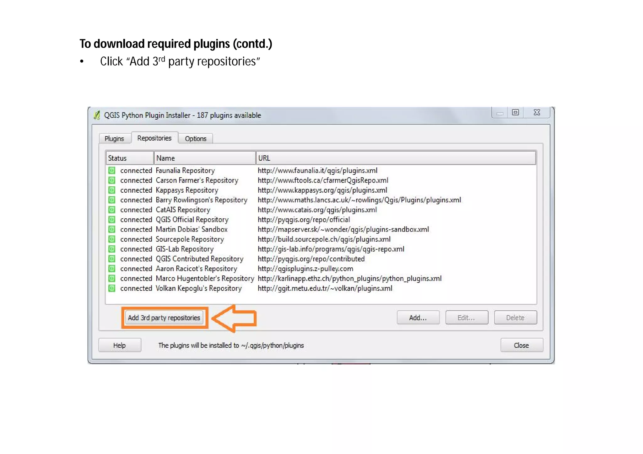The height and width of the screenshot is (454, 643).
Task: Click status icon for Kappasys Repository
Action: (x=112, y=190)
